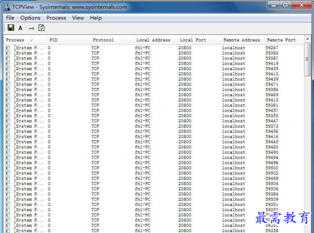Sort by PID column header
Viewport: 314px width, 233px height.
(x=68, y=40)
